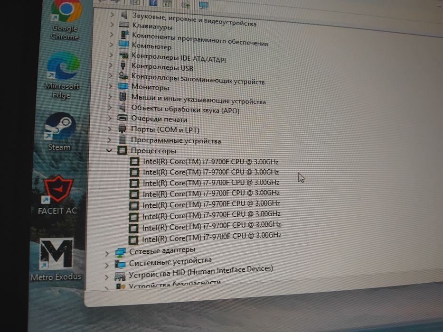Screen dimensions: 443x332
Task: Select the Процессоры category label
Action: click(x=153, y=151)
